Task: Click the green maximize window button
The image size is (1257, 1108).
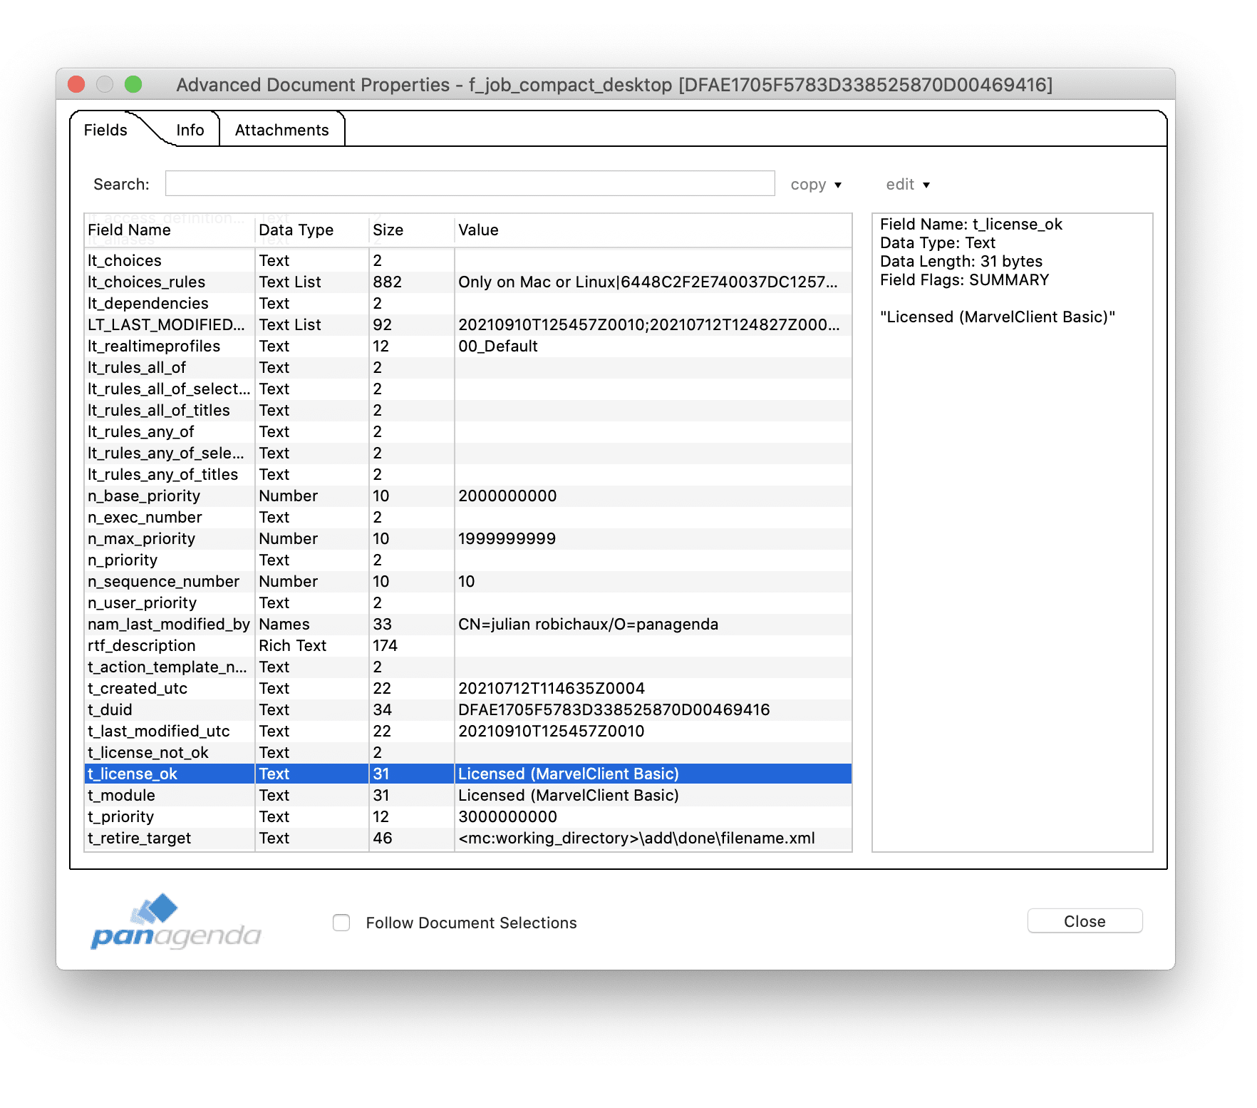Action: tap(133, 85)
